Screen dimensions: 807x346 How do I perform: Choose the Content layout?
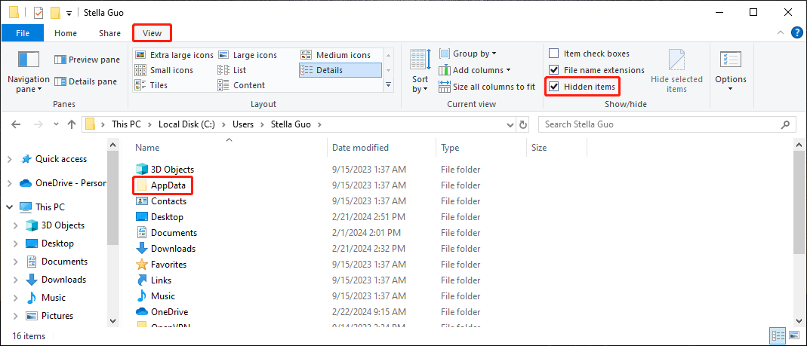point(242,85)
